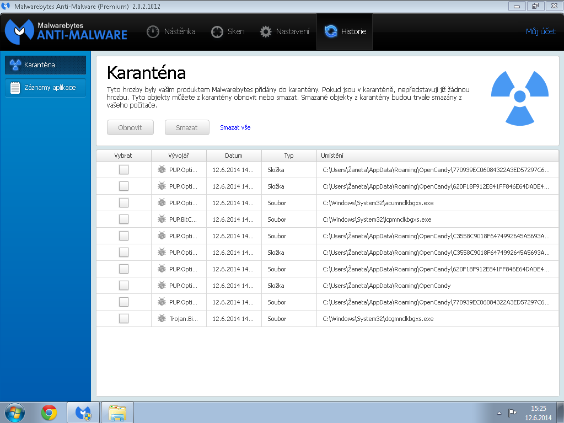Check the box for the lcpmnclkbgxs.exe row

pos(123,219)
